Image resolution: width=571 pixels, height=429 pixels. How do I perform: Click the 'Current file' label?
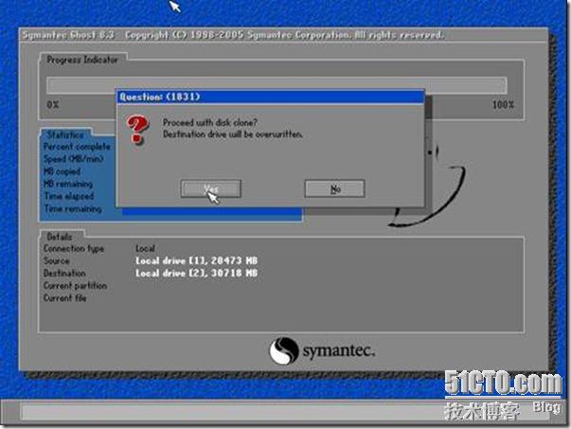65,298
